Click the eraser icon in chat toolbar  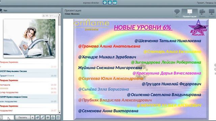click(37, 117)
